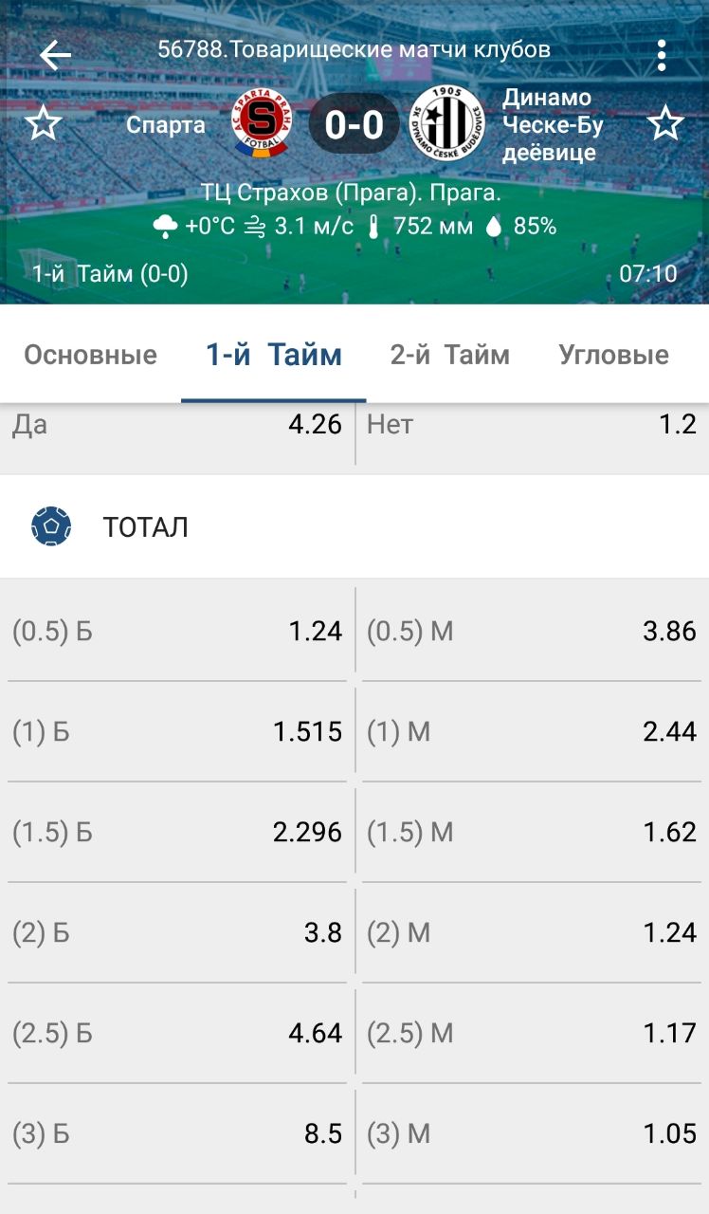Viewport: 709px width, 1214px height.
Task: Switch to the Основные tab
Action: [x=90, y=356]
